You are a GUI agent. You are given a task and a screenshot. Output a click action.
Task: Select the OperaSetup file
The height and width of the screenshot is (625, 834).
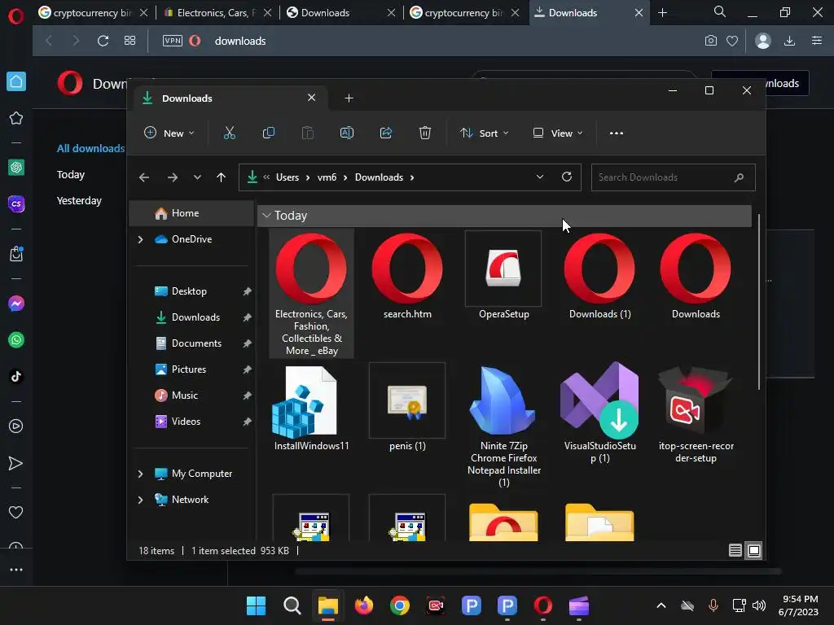coord(503,275)
